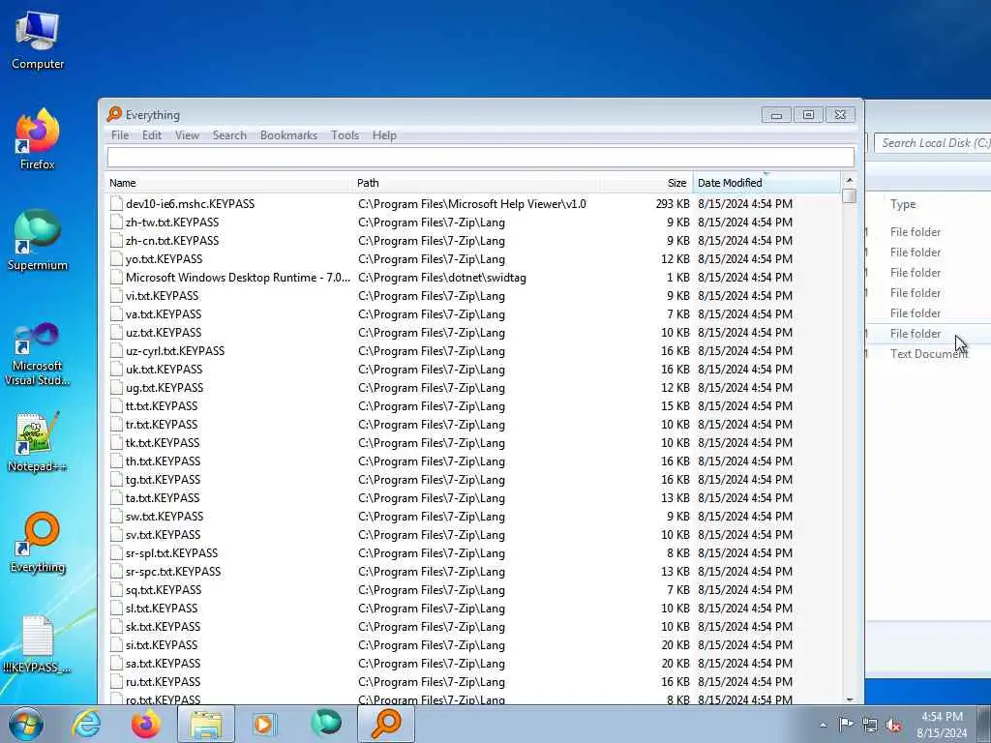991x743 pixels.
Task: Open the File menu in Everything
Action: point(119,135)
